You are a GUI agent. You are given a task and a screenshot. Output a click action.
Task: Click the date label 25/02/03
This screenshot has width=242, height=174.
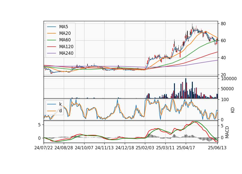coord(145,148)
